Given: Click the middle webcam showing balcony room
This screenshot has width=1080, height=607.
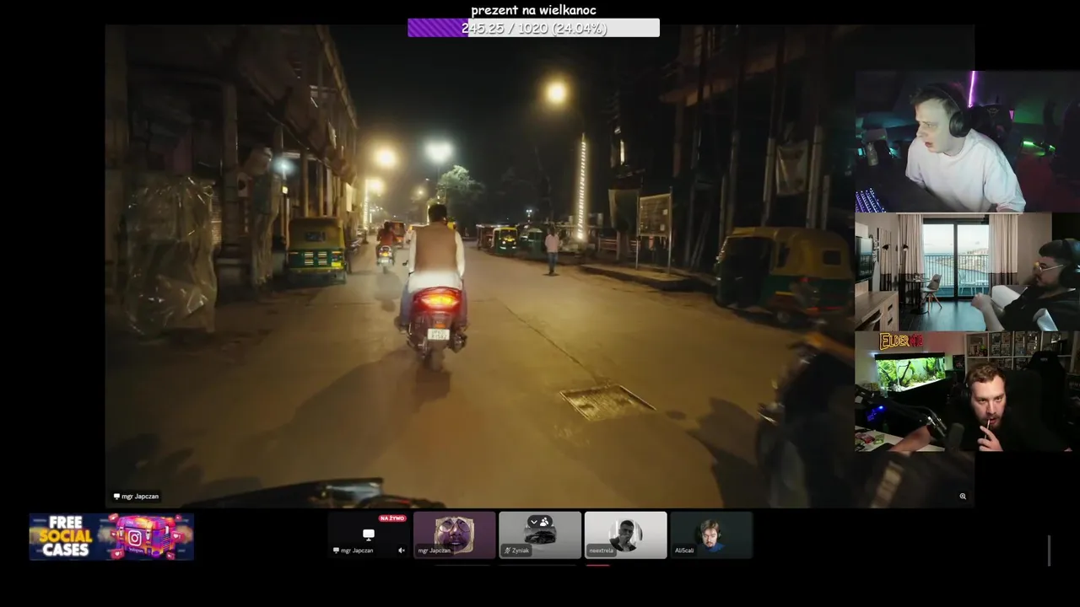Looking at the screenshot, I should click(x=968, y=271).
